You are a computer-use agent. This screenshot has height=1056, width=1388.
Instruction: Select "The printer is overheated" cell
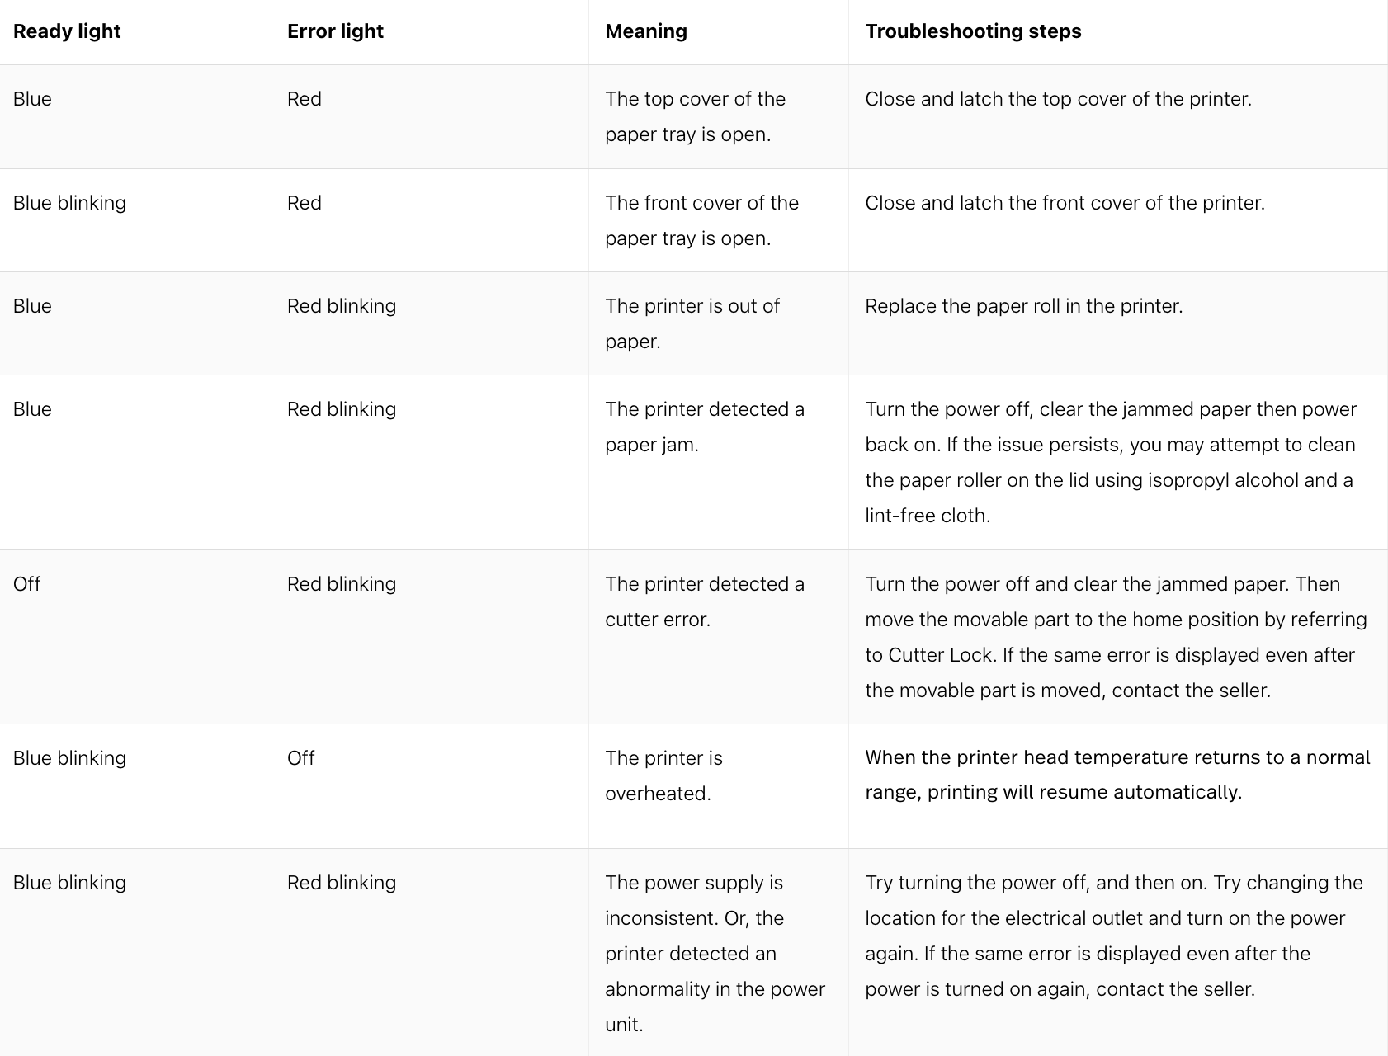(x=663, y=775)
